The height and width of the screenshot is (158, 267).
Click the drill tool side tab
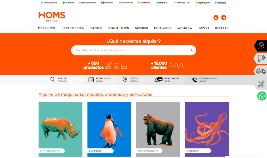pos(260,58)
